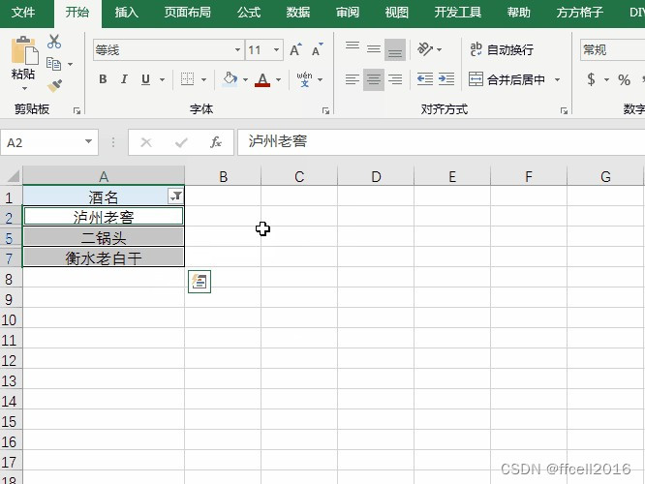Decrease indent
The height and width of the screenshot is (484, 645).
(424, 79)
